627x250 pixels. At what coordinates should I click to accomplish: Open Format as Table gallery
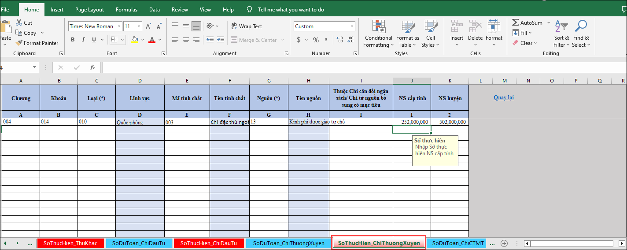(x=407, y=34)
